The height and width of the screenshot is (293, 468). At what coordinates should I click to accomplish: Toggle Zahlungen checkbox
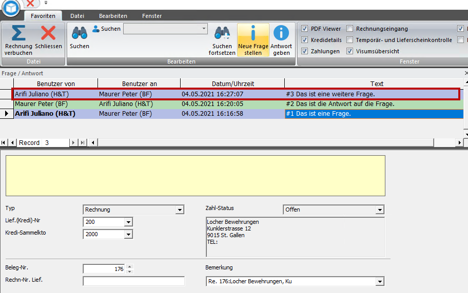tap(304, 51)
